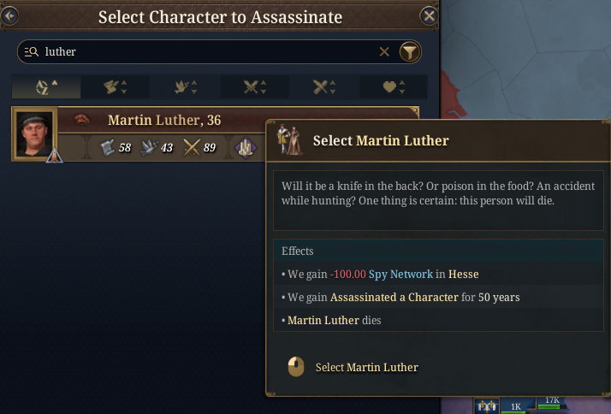The image size is (611, 414).
Task: Sort characters by the heart column
Action: tap(394, 86)
